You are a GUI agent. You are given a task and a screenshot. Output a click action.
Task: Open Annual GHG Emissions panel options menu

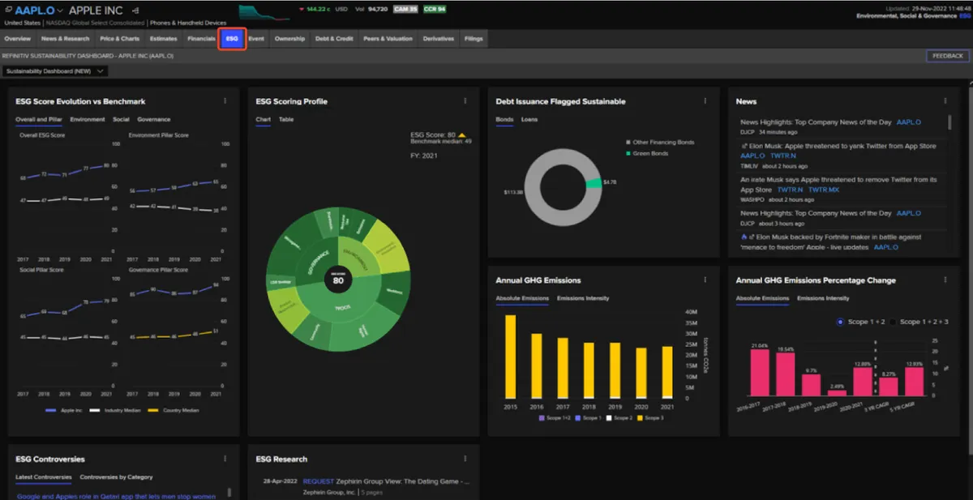[705, 280]
